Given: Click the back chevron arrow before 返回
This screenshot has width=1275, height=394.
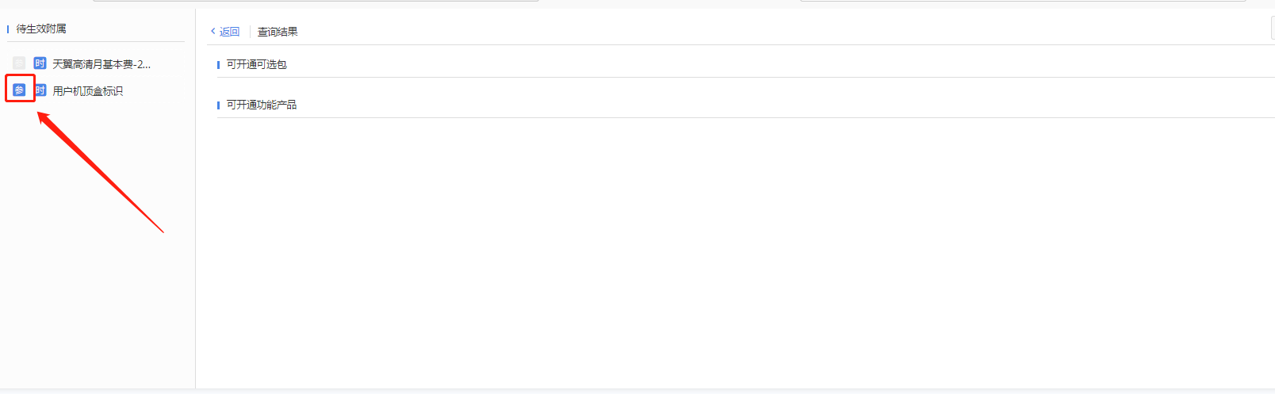Looking at the screenshot, I should click(212, 32).
